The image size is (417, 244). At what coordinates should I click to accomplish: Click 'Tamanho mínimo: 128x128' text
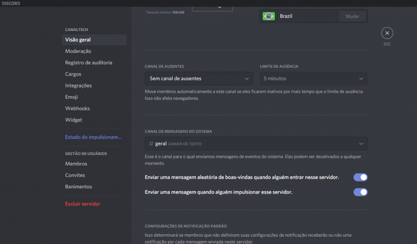[x=165, y=12]
